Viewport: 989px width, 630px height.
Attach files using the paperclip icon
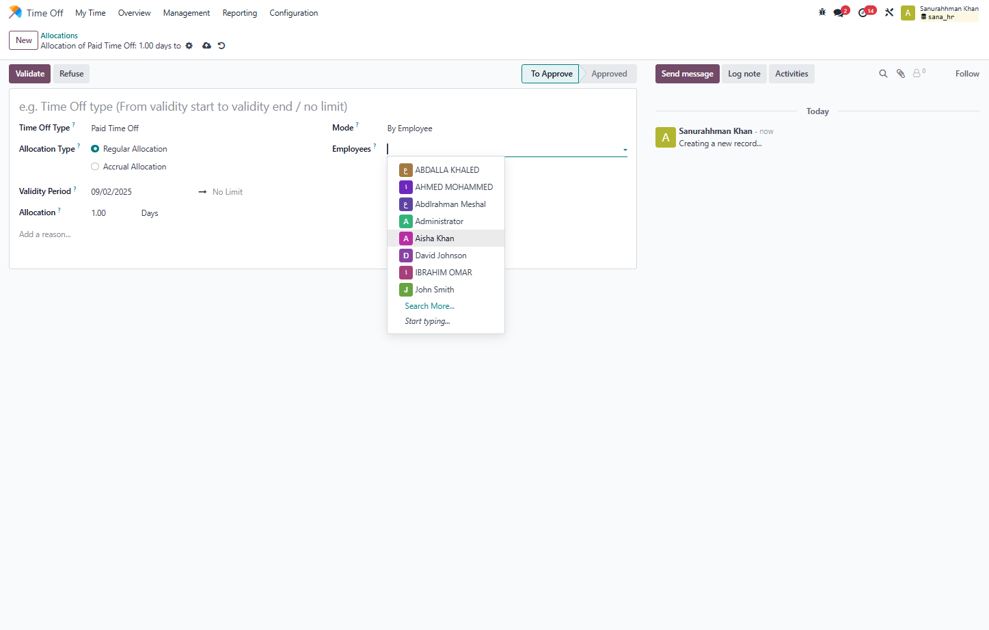click(901, 74)
